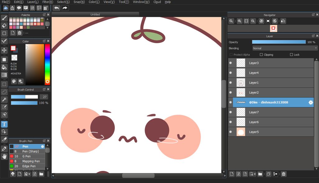Open the Window menu
The width and height of the screenshot is (319, 183).
pos(141,2)
